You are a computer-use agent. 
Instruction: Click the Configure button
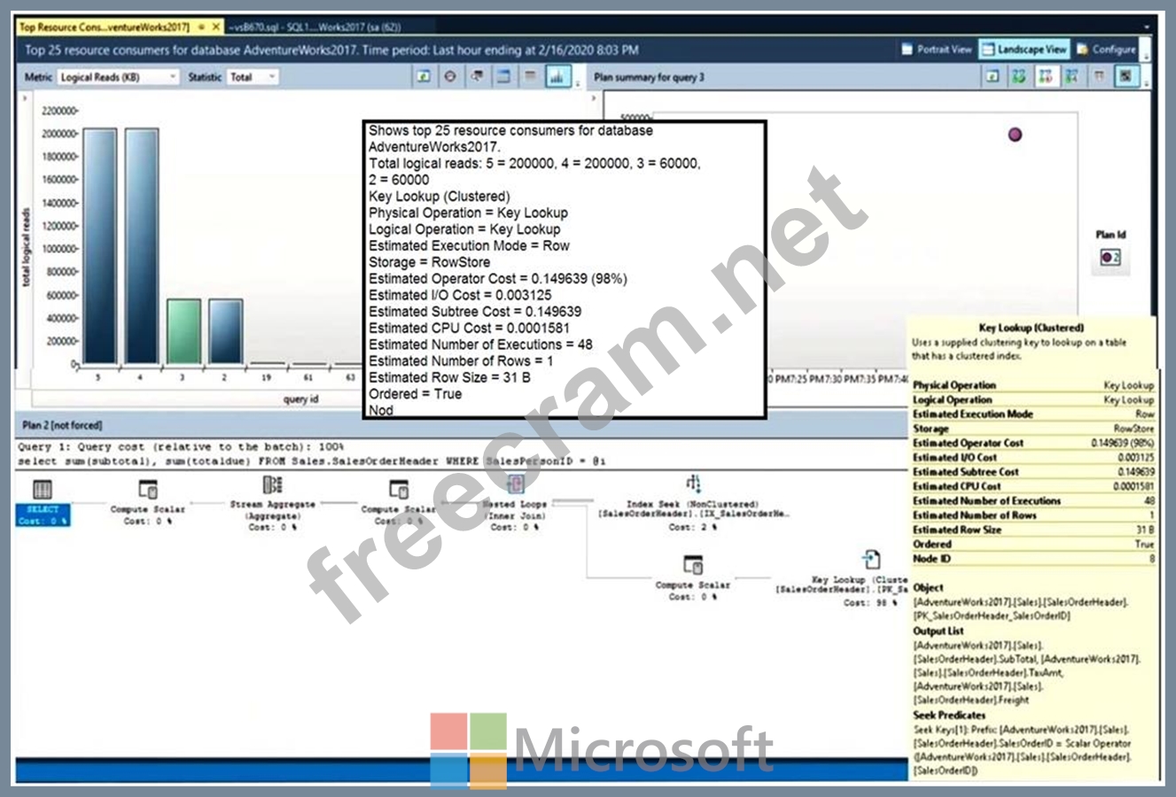1106,50
